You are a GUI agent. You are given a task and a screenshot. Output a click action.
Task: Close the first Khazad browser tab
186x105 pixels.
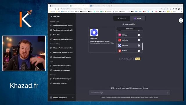pyautogui.click(x=68, y=6)
